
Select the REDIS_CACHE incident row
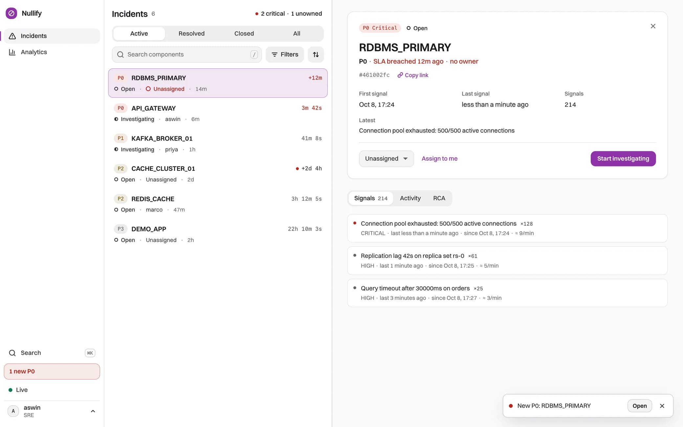(218, 204)
